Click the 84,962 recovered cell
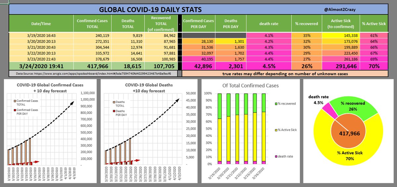The width and height of the screenshot is (397, 187). (161, 36)
